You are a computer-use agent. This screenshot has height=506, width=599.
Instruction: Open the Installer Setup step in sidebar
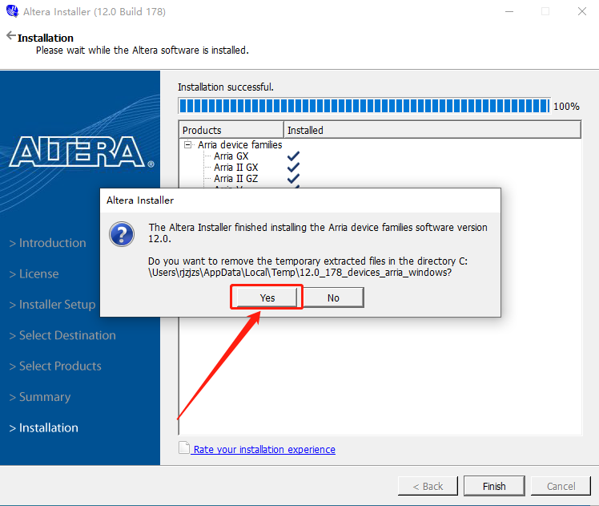tap(52, 305)
